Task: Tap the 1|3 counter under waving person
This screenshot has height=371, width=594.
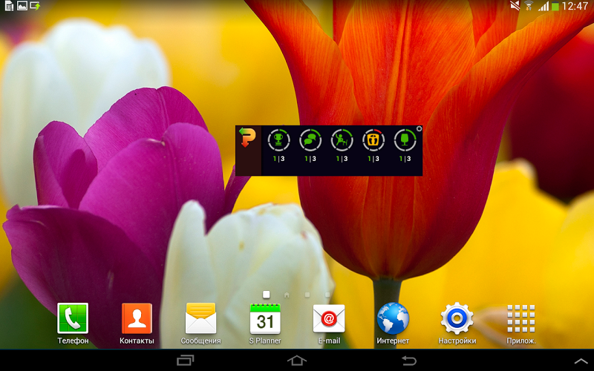Action: 342,159
